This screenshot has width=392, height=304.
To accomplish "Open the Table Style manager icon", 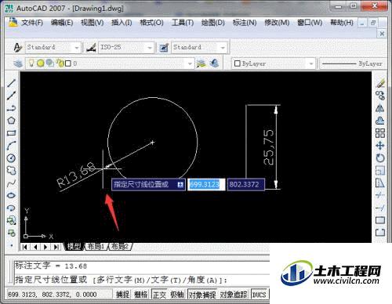I will (x=164, y=48).
